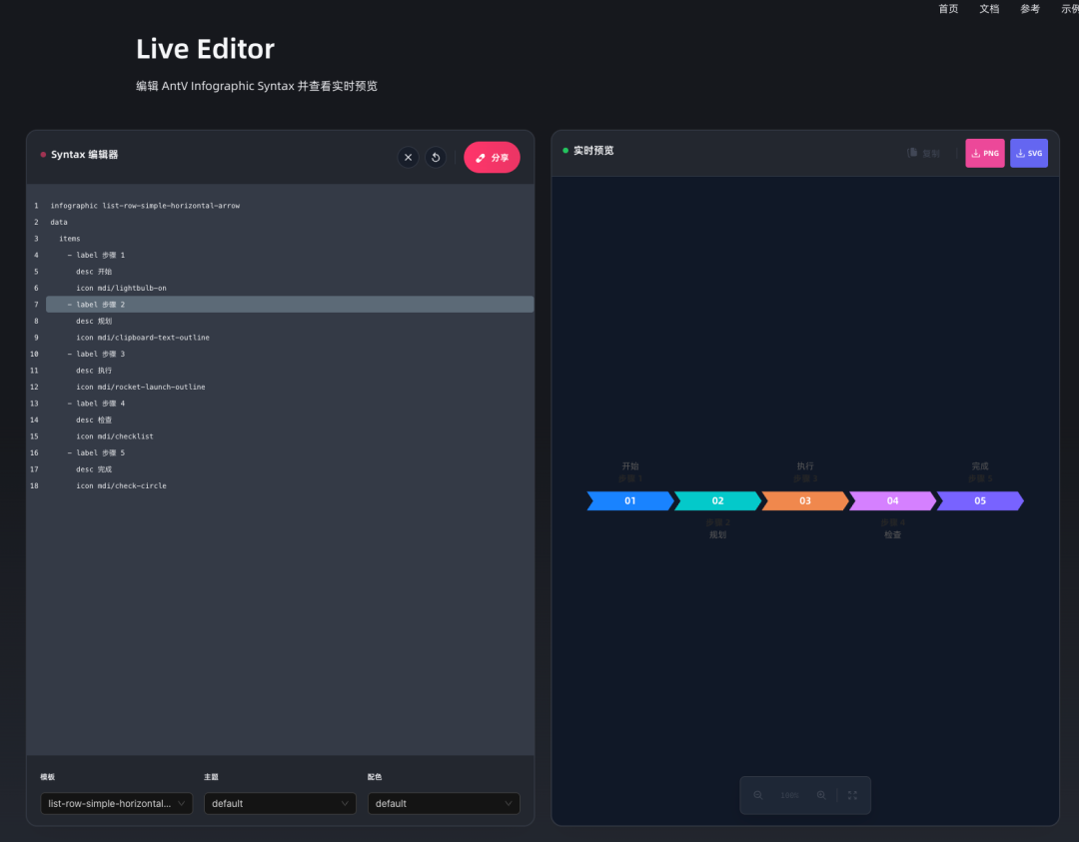Download the infographic as PNG
1079x842 pixels.
click(x=984, y=153)
